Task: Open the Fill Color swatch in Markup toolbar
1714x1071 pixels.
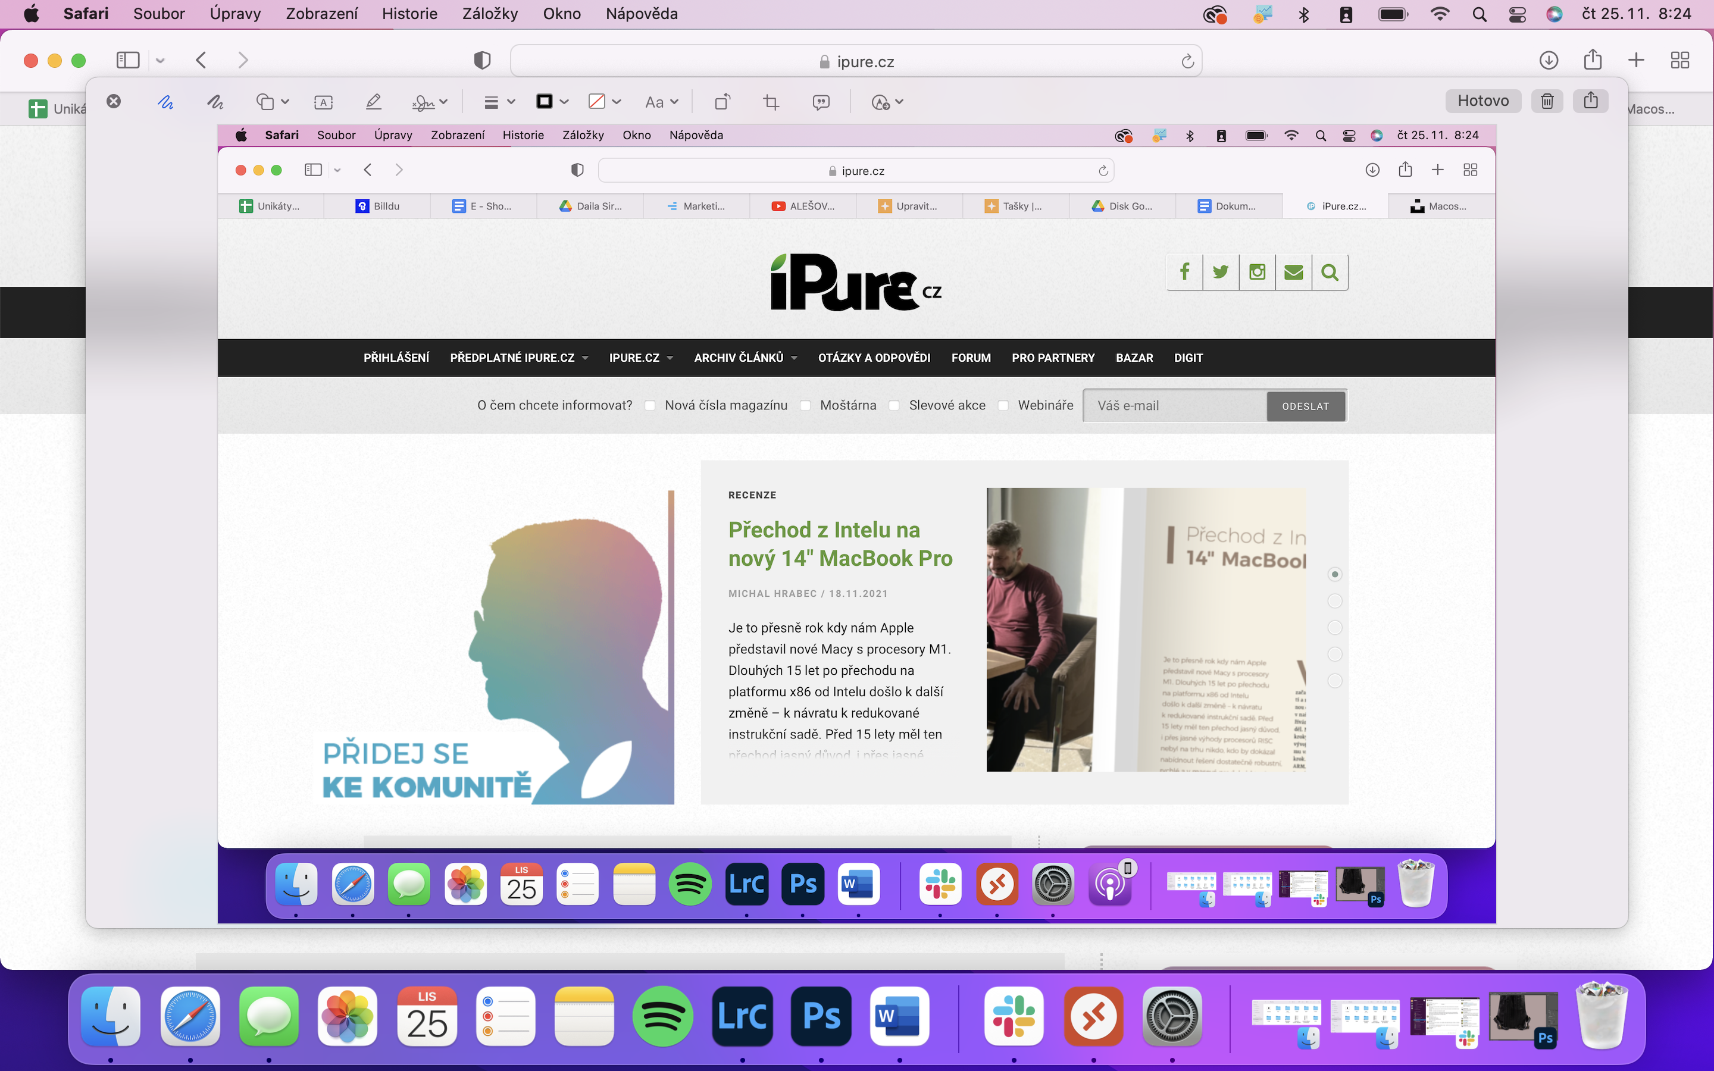Action: (604, 102)
